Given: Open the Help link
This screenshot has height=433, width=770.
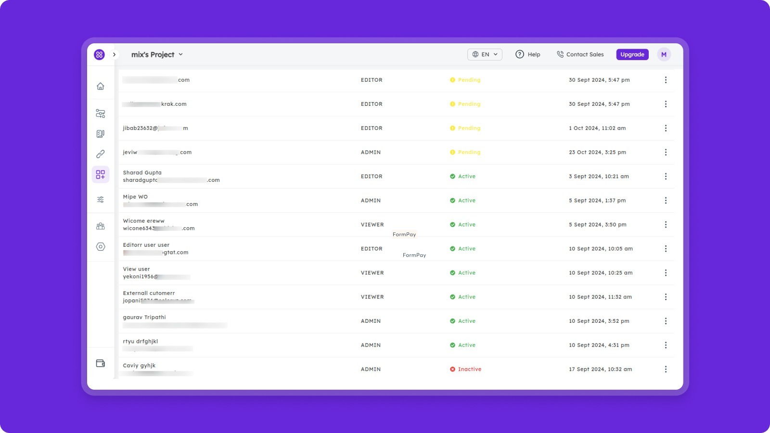Looking at the screenshot, I should [528, 54].
